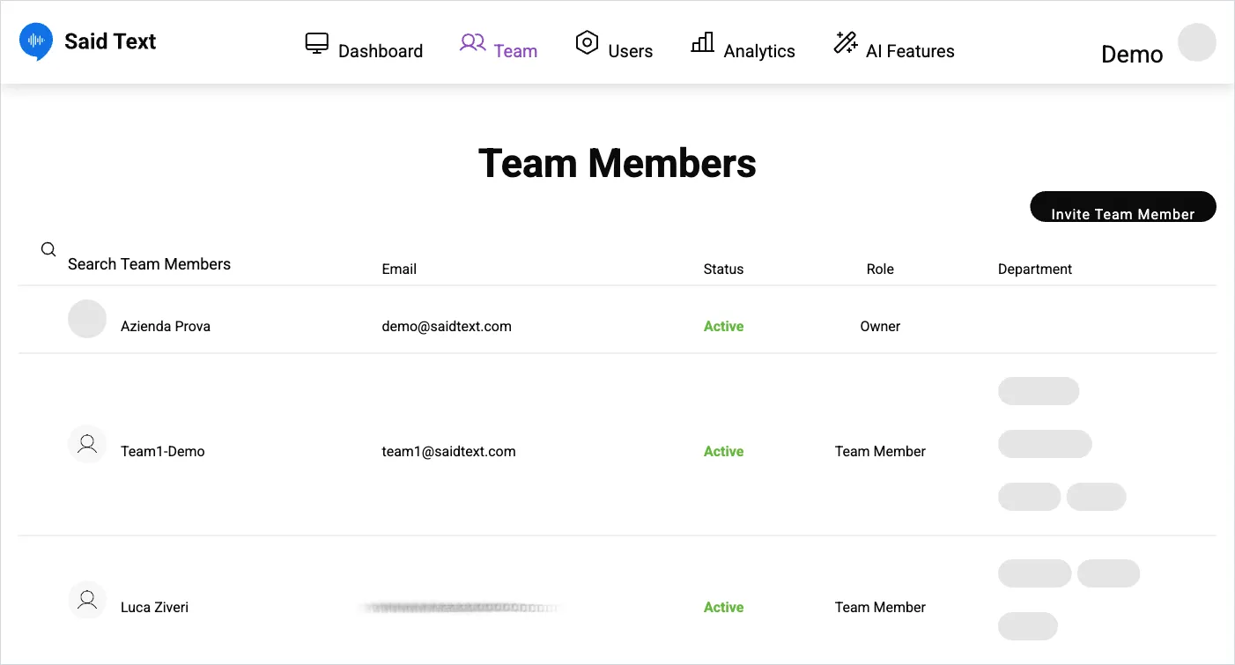Click Luca Ziveri's Team Member role
1235x665 pixels.
(880, 608)
